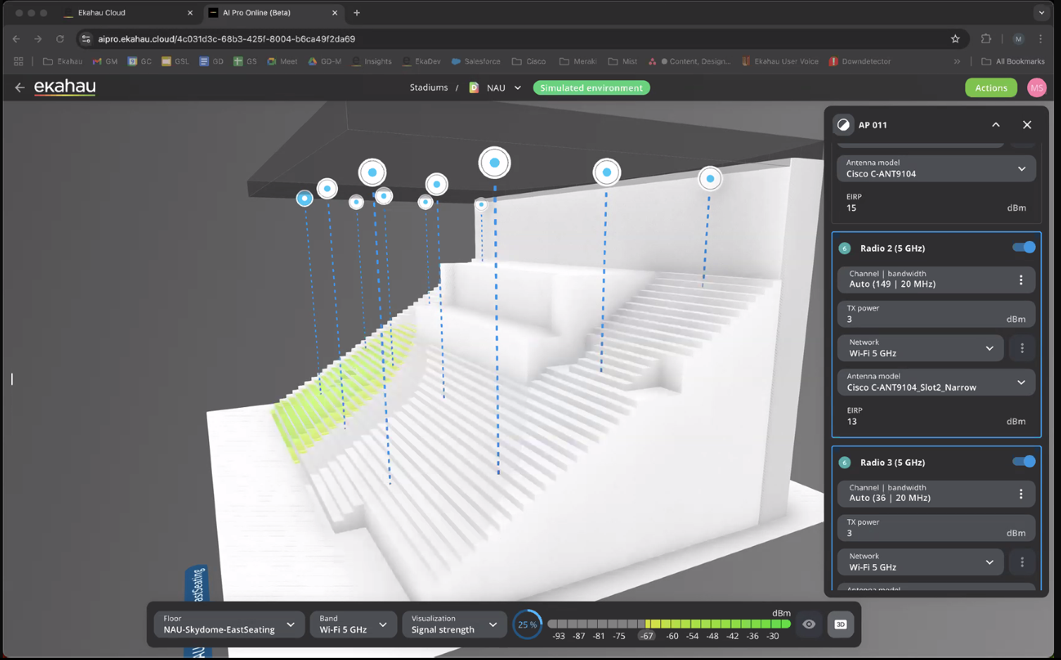Click the Radio 2 Wi-Fi 6 badge icon
This screenshot has height=660, width=1061.
coord(844,249)
